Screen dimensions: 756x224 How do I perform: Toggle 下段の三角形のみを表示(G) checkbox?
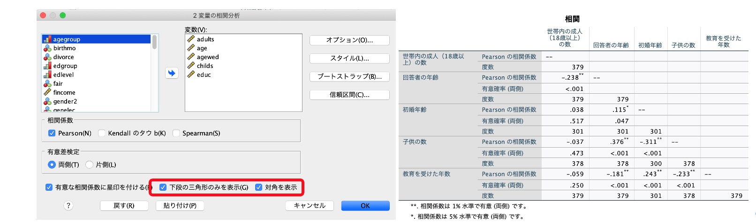click(x=163, y=187)
